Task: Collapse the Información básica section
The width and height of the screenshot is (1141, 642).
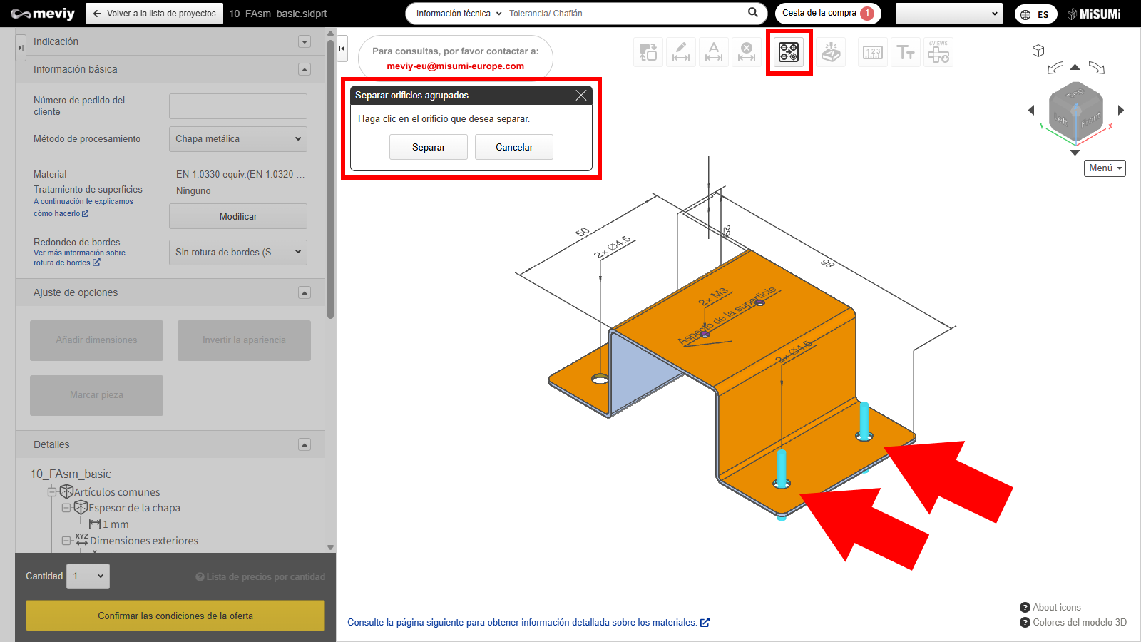Action: tap(305, 69)
